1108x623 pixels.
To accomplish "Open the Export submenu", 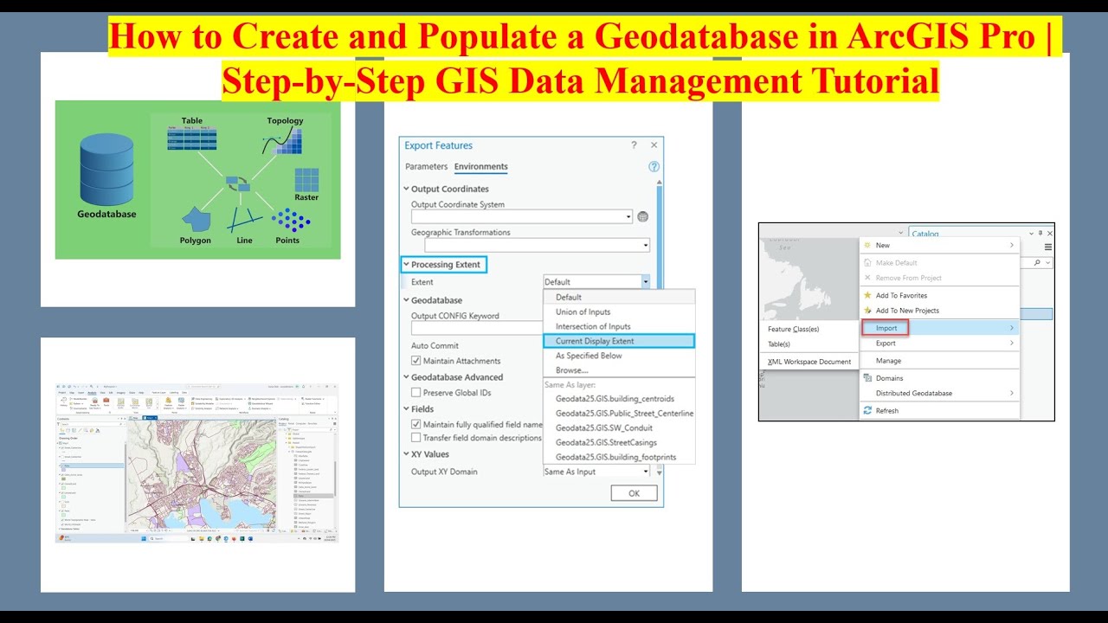I will pyautogui.click(x=939, y=344).
